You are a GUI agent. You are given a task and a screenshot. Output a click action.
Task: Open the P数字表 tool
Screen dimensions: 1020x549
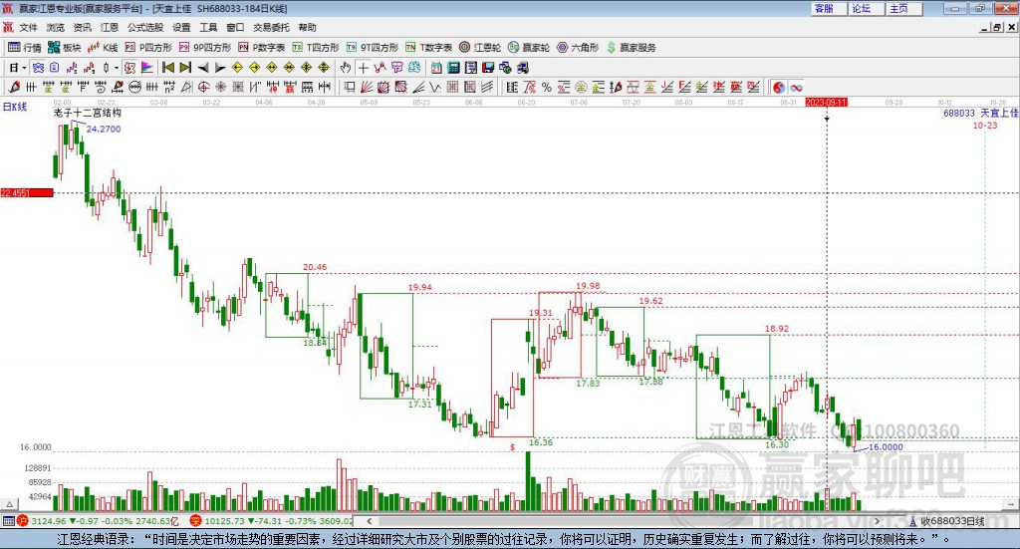point(262,48)
